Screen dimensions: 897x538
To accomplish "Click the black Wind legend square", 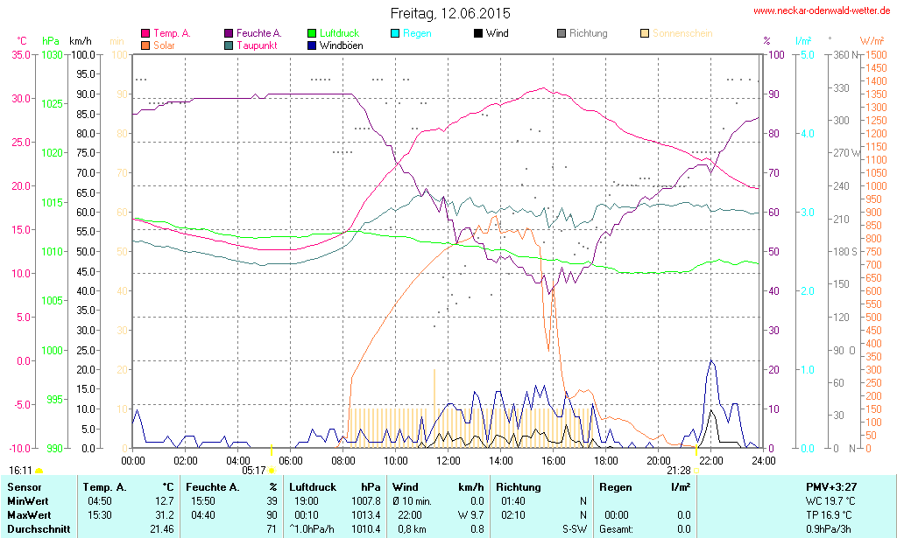I will coord(478,34).
